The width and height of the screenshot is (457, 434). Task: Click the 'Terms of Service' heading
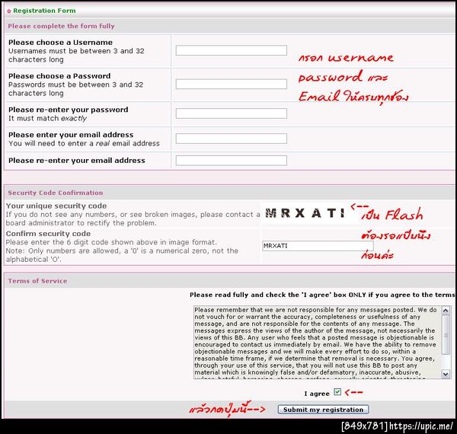pyautogui.click(x=37, y=281)
